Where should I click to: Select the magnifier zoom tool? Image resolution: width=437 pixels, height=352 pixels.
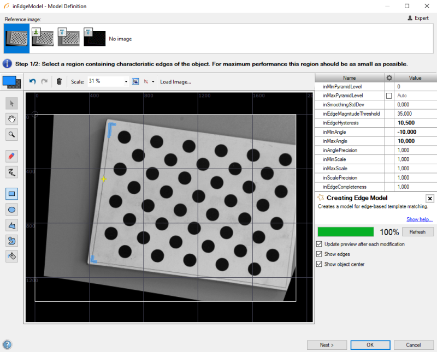[12, 134]
